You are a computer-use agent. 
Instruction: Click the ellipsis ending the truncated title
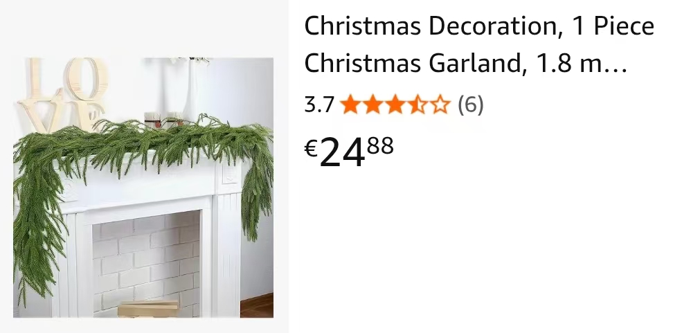(x=616, y=69)
